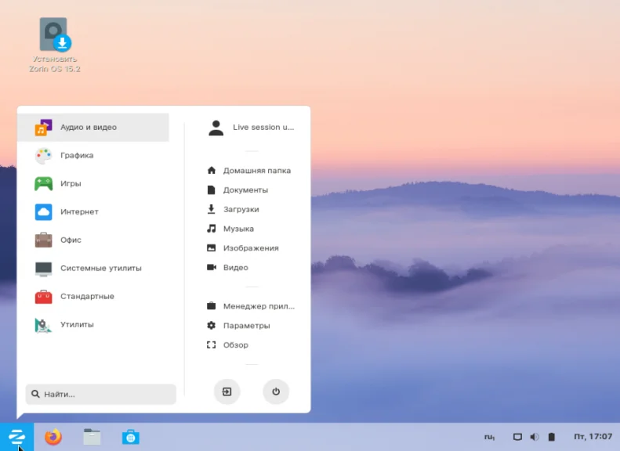
Task: Open the Zorin menu button in taskbar
Action: point(16,437)
